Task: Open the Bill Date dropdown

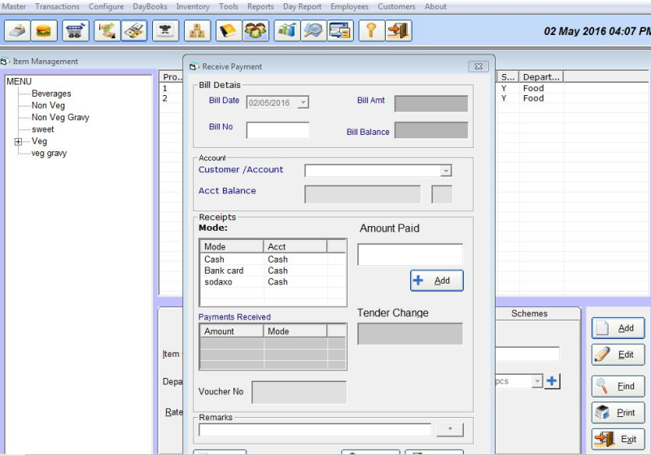Action: click(x=304, y=102)
